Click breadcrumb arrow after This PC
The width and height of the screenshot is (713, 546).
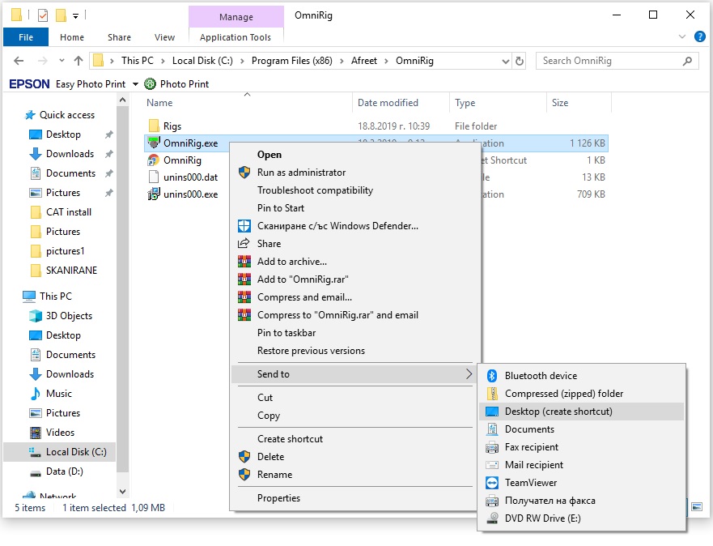pos(163,61)
